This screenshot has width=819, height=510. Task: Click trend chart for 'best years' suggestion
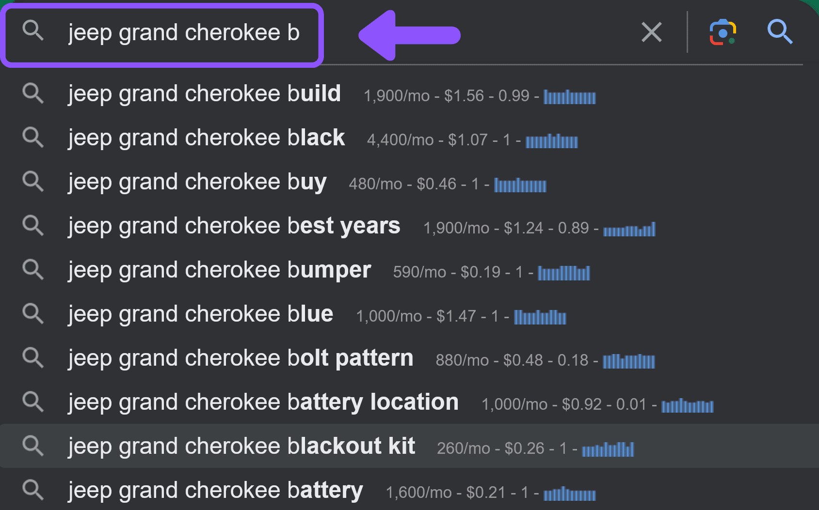(x=629, y=229)
